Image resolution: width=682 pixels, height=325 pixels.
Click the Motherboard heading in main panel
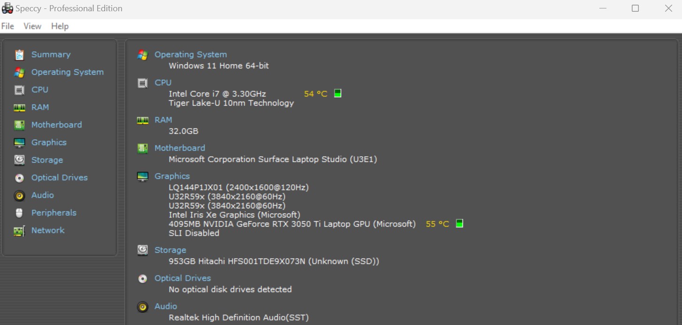179,148
